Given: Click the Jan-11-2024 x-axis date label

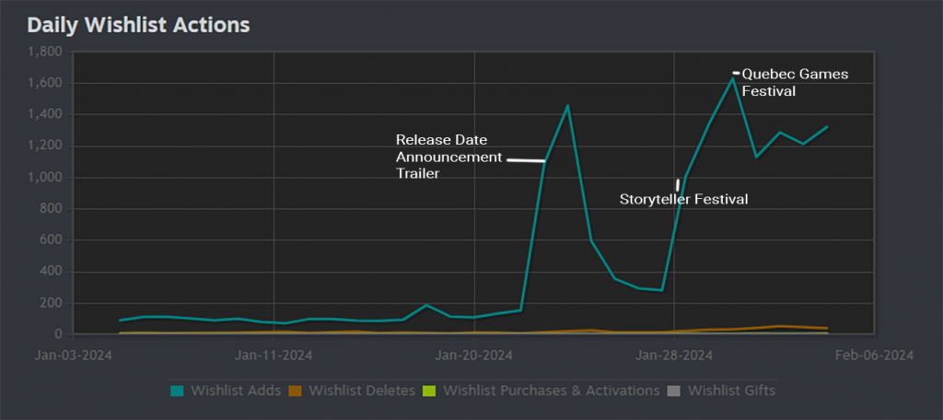Looking at the screenshot, I should (275, 354).
